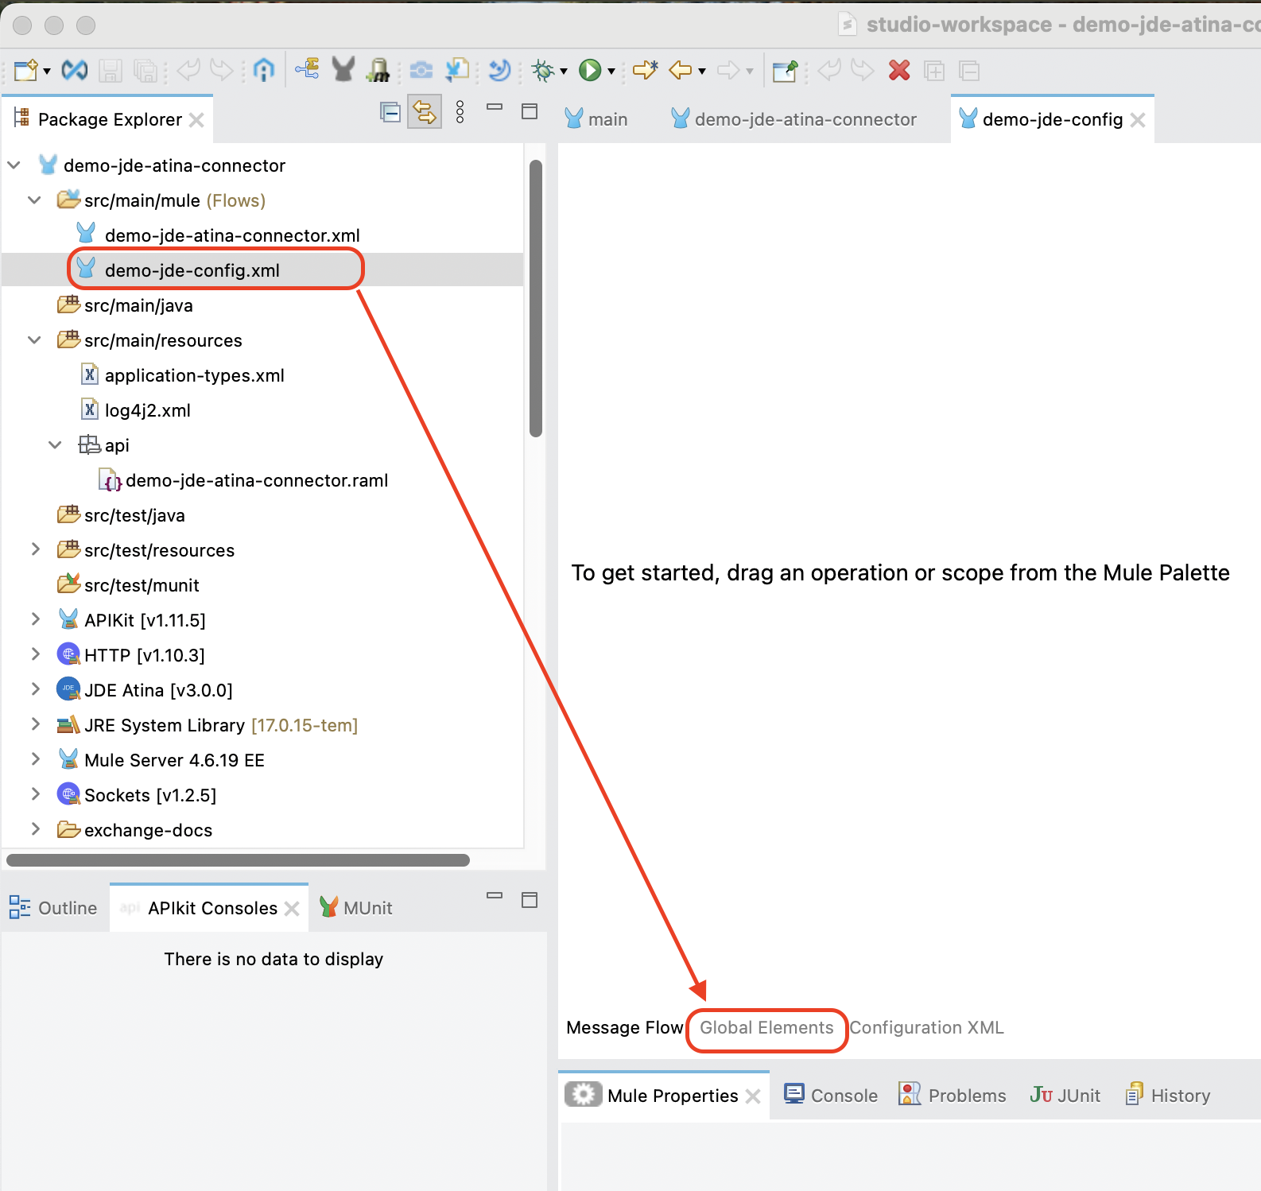Viewport: 1261px width, 1191px height.
Task: Click the red X delete icon in toolbar
Action: click(x=899, y=71)
